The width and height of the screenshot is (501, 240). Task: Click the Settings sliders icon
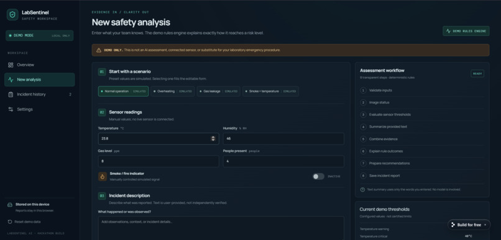point(11,109)
